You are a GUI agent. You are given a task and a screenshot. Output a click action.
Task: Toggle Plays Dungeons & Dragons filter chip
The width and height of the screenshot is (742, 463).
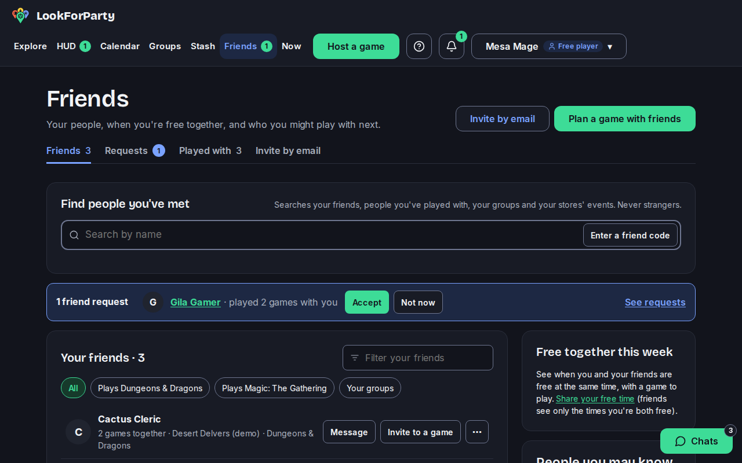[x=150, y=388]
